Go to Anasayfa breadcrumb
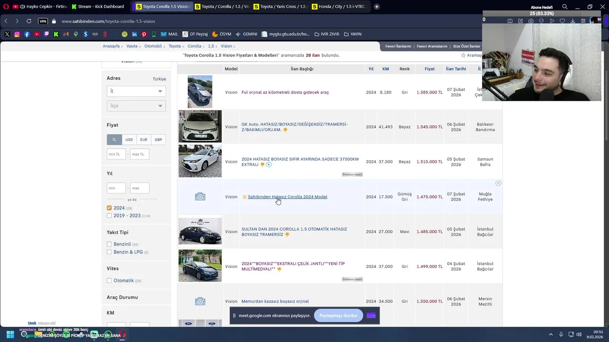The height and width of the screenshot is (342, 609). (x=111, y=46)
